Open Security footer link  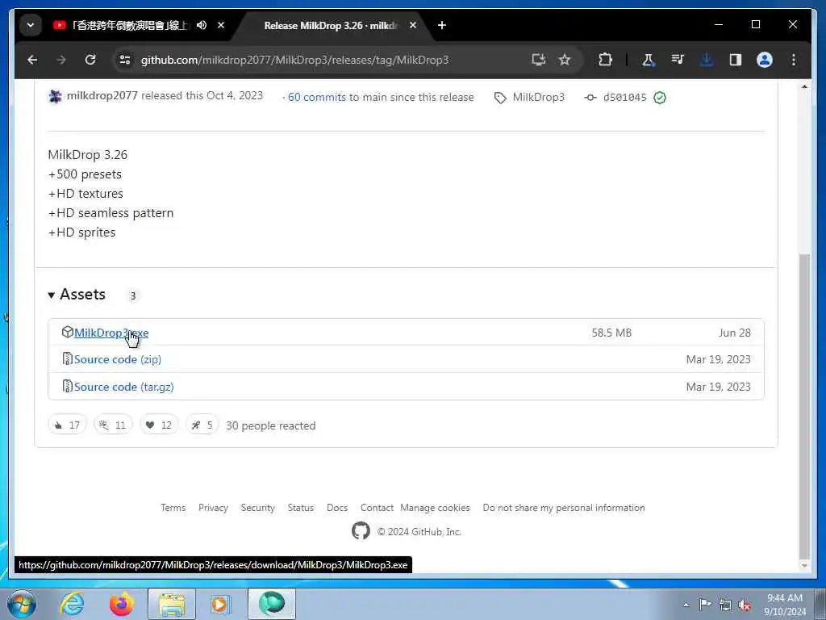point(257,508)
